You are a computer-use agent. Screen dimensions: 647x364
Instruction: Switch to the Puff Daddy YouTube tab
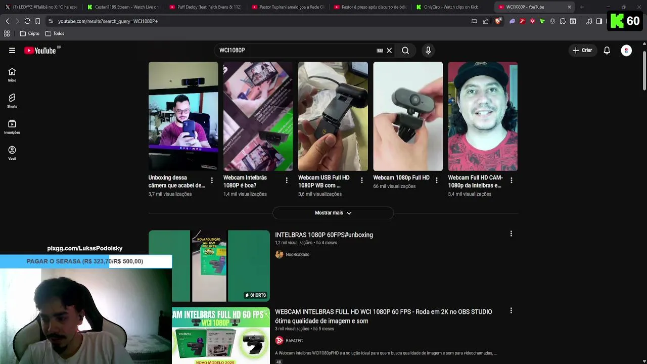[205, 7]
